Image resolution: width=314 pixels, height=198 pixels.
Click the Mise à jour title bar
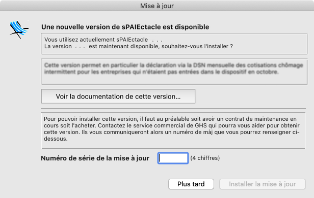click(157, 6)
